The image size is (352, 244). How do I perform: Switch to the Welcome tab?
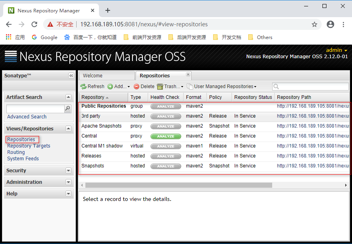click(x=107, y=76)
